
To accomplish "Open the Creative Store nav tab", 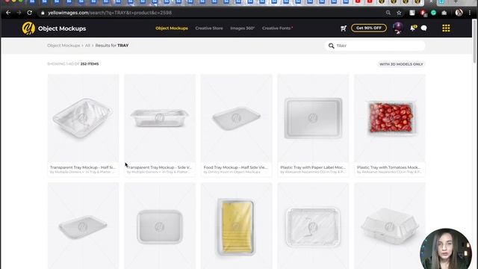I will coord(209,28).
